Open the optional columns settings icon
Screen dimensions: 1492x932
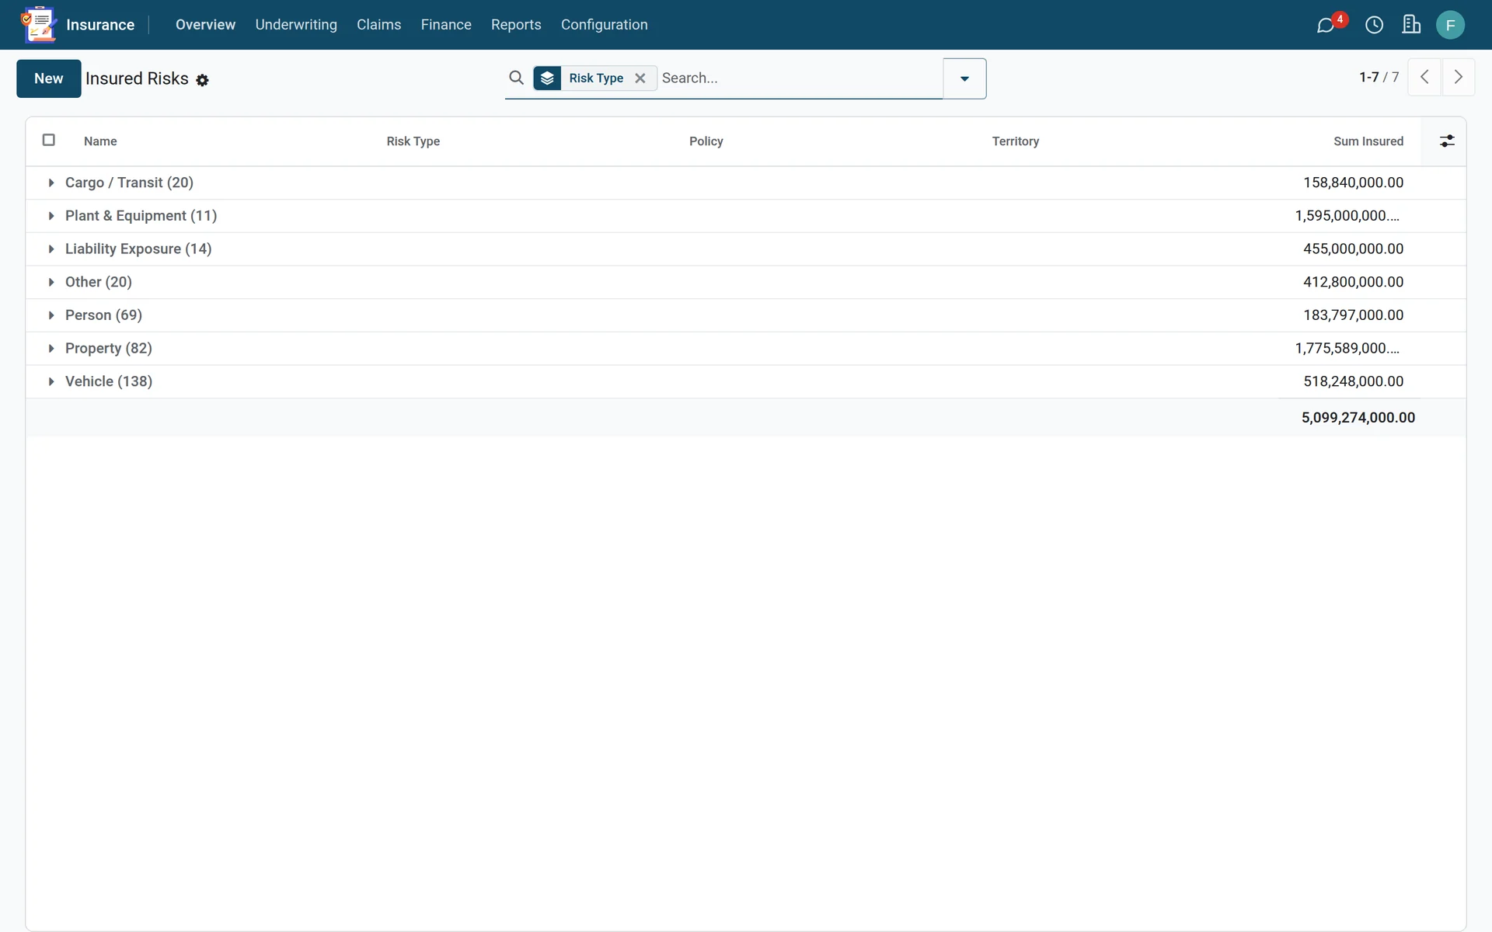[1447, 141]
